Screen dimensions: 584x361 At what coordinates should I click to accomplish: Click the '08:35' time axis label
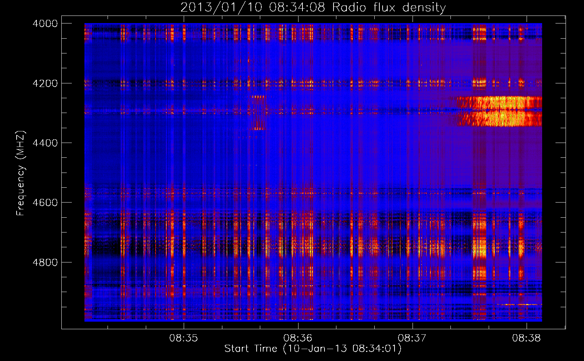pyautogui.click(x=184, y=338)
